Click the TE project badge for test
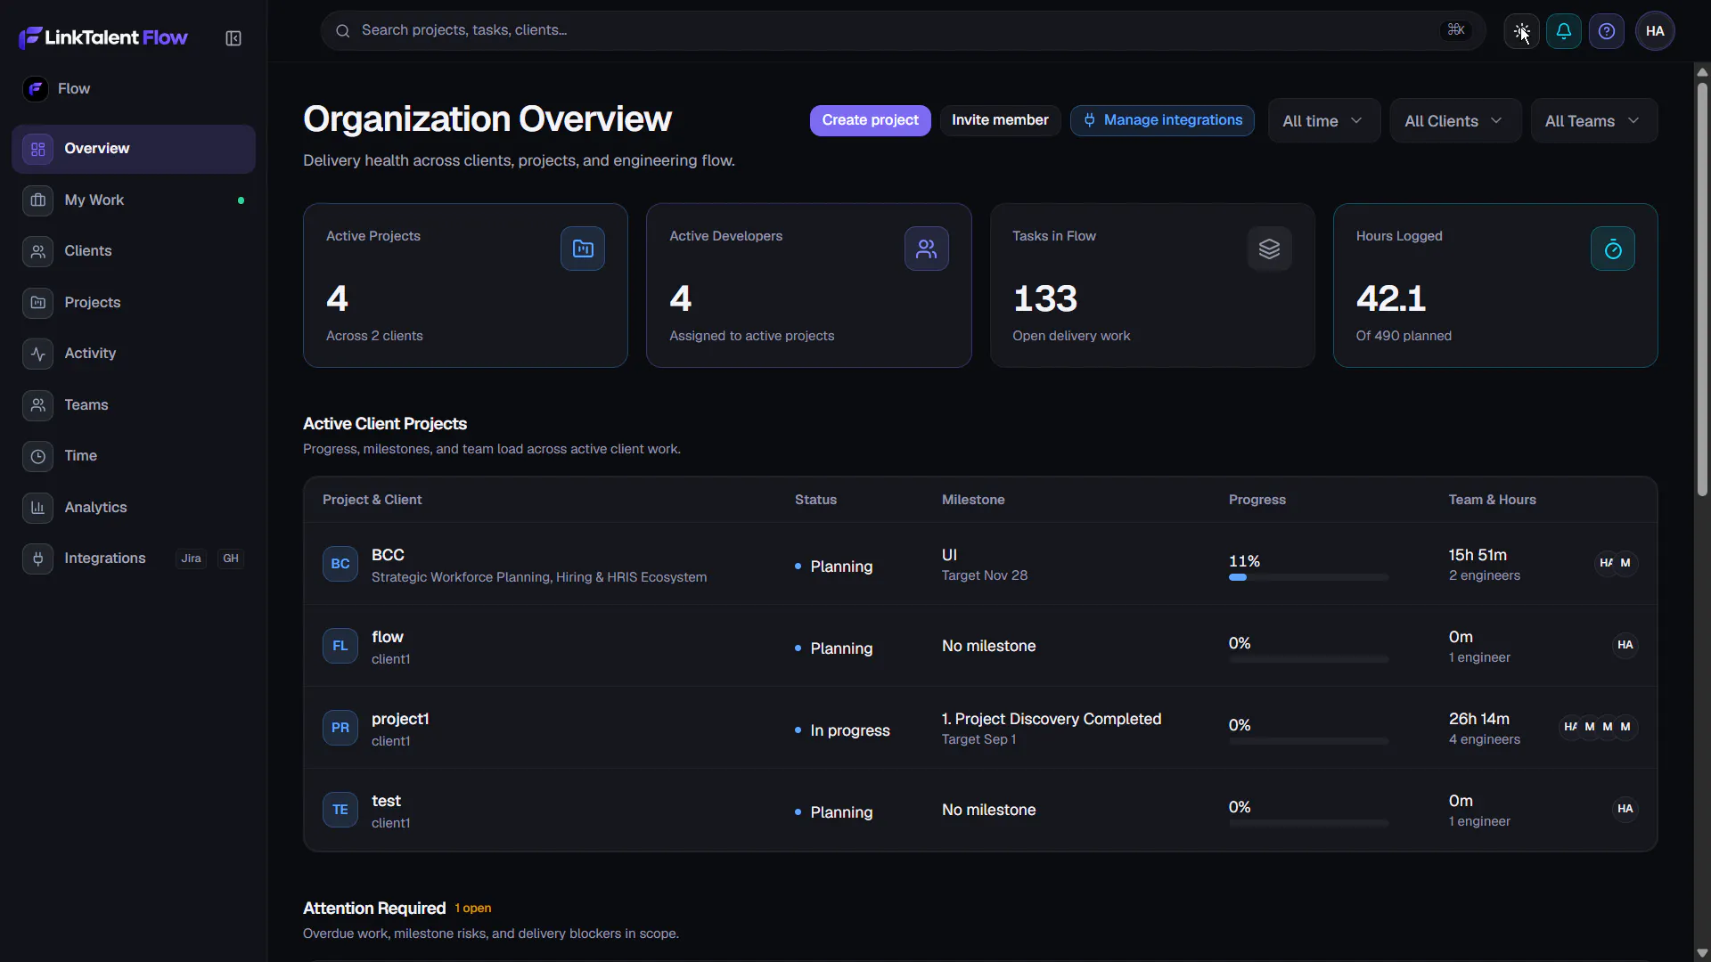Image resolution: width=1711 pixels, height=962 pixels. [340, 810]
